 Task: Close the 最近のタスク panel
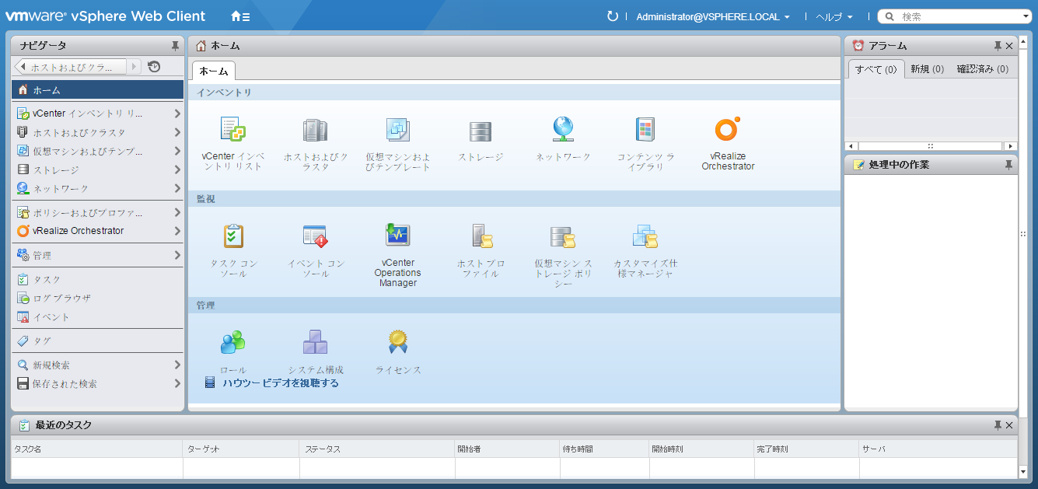(x=1009, y=425)
